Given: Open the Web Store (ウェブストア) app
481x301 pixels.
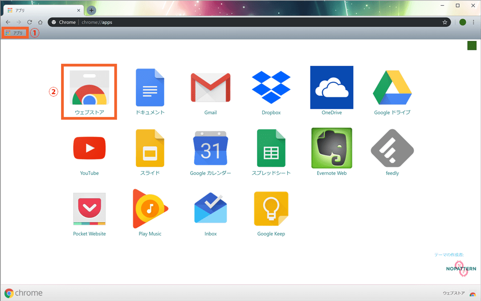Looking at the screenshot, I should click(x=89, y=92).
